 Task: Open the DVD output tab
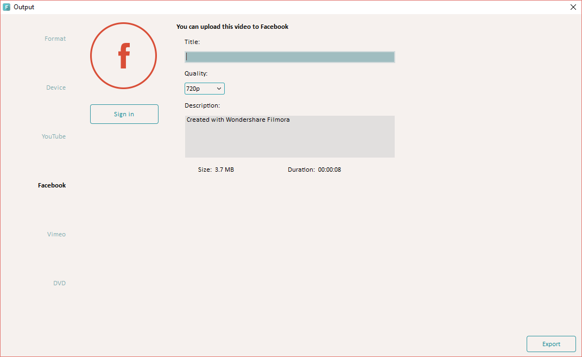[x=59, y=283]
